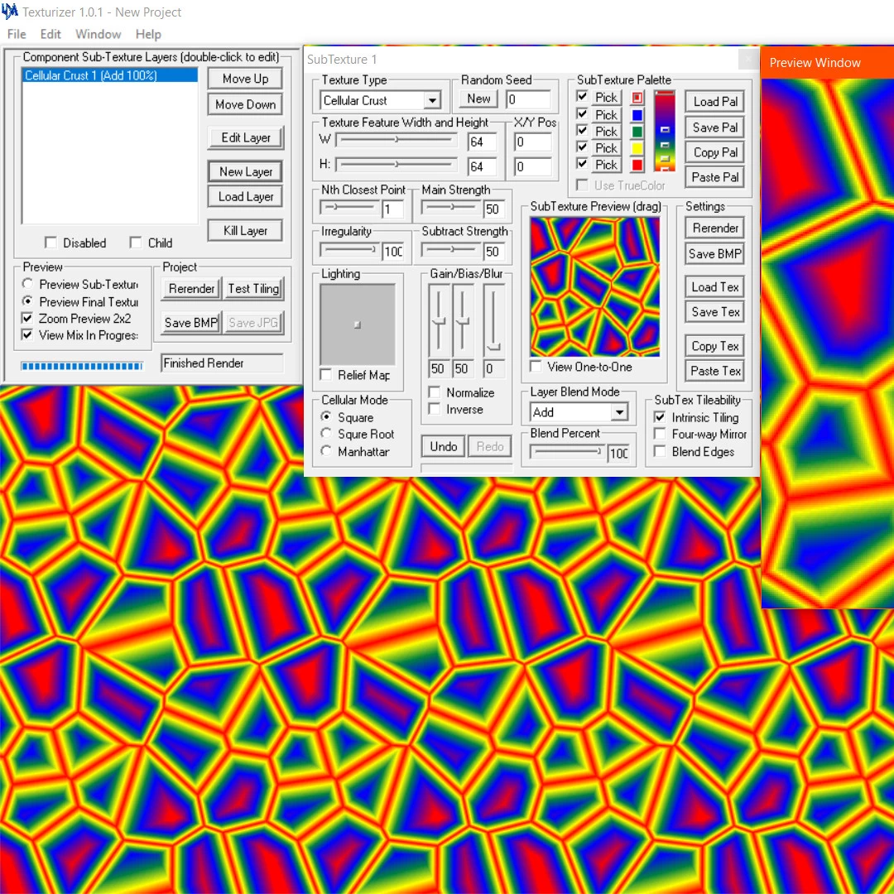Open the Window menu
894x894 pixels.
(x=98, y=34)
